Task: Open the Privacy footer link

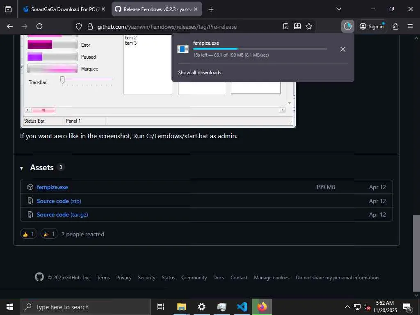Action: [124, 278]
